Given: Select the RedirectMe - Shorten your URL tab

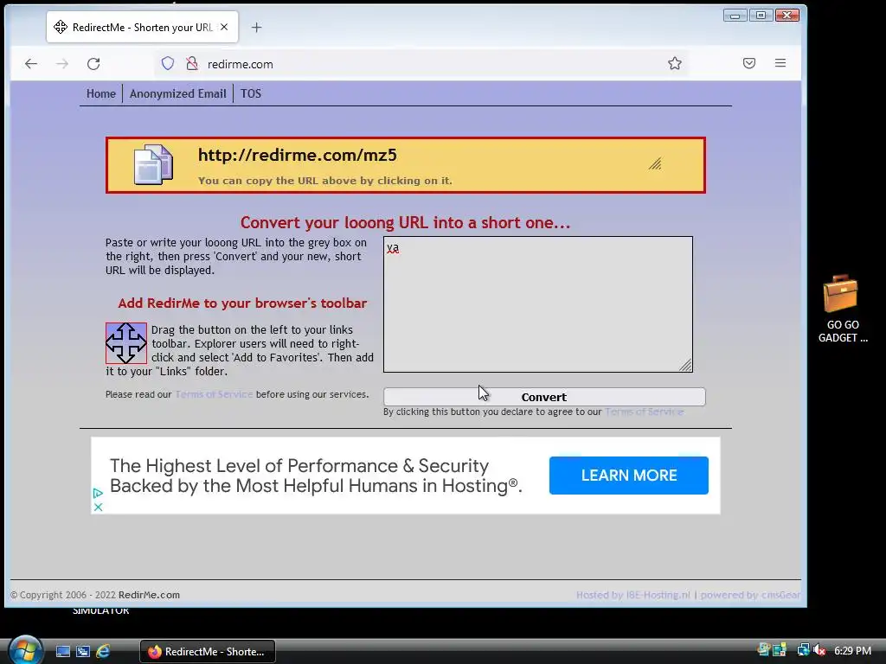Looking at the screenshot, I should (x=143, y=27).
